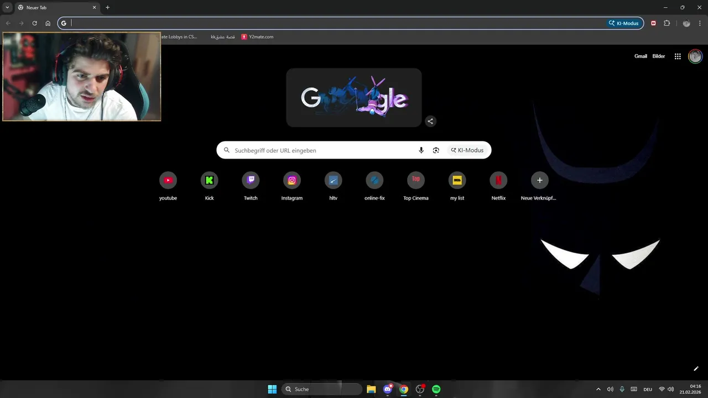708x398 pixels.
Task: Open the online-fix shortcut
Action: [x=374, y=186]
